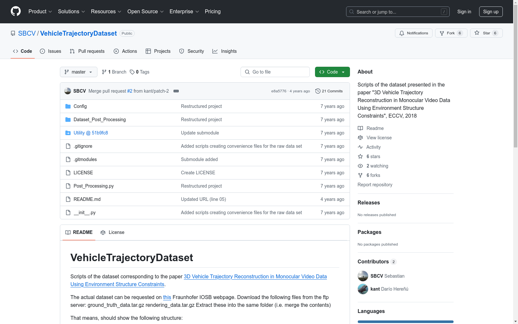Click the GitHub logo icon

coord(16,11)
